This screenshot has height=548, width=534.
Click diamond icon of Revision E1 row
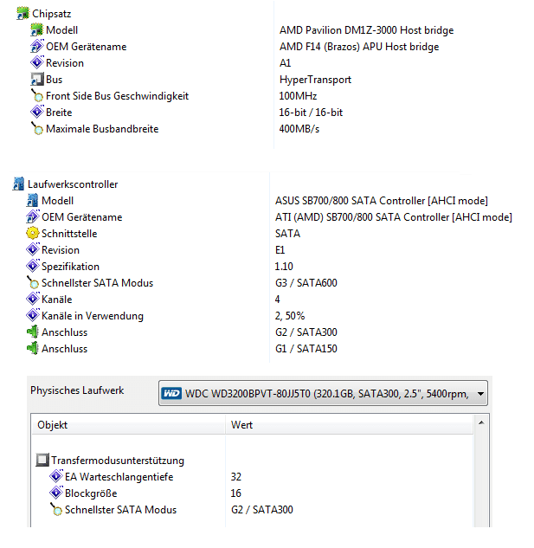click(32, 249)
